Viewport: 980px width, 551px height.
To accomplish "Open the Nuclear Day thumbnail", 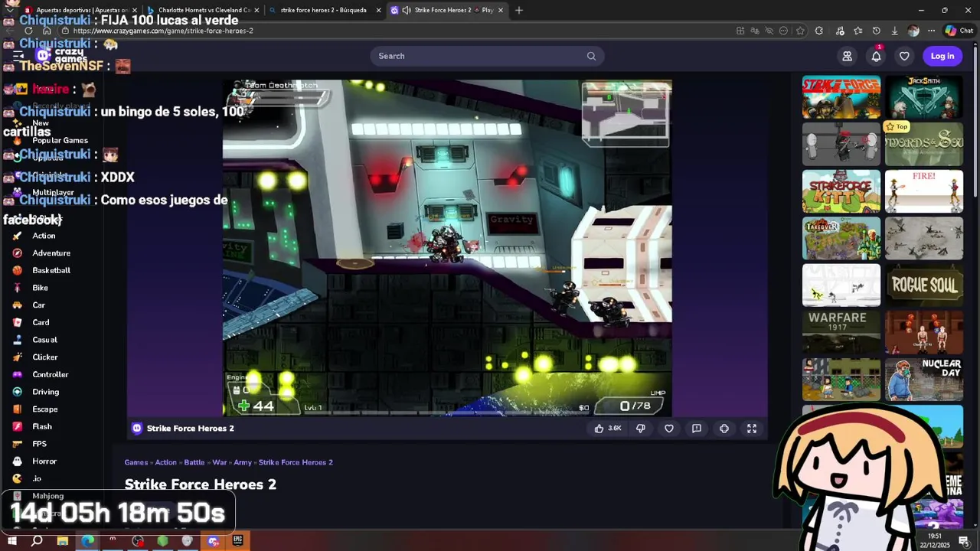I will 924,379.
